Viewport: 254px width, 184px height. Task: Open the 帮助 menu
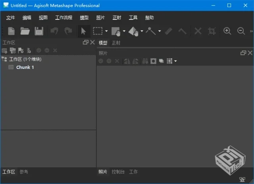(149, 17)
